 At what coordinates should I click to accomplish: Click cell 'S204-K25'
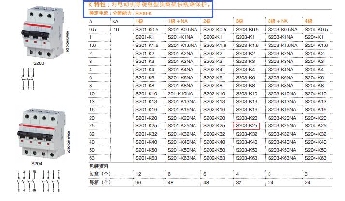pyautogui.click(x=315, y=126)
